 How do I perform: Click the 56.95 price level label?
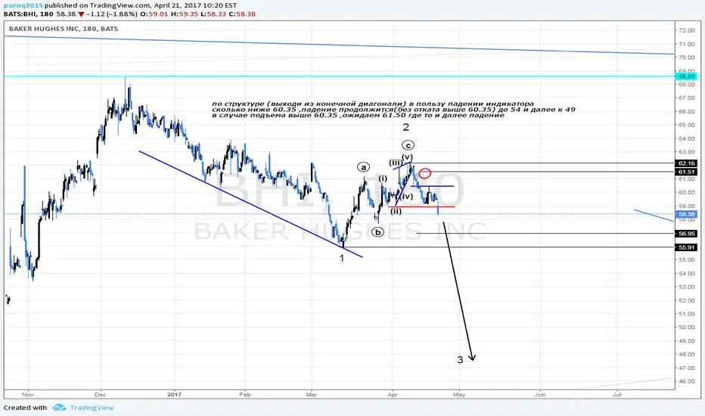(x=687, y=234)
